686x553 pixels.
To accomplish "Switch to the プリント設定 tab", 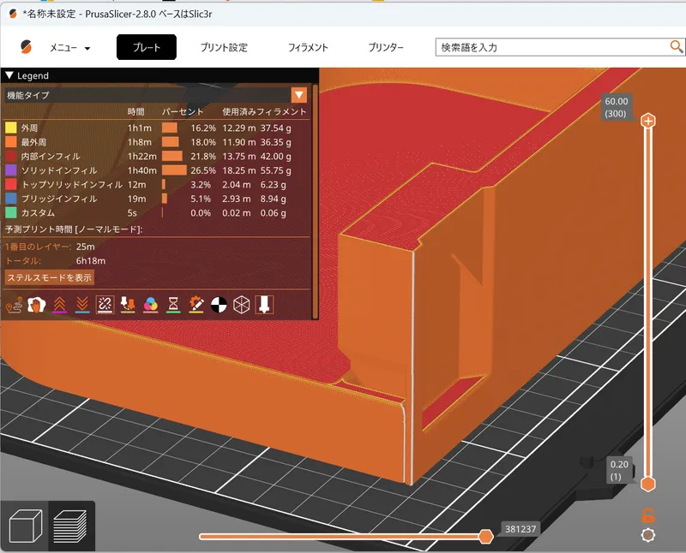I will tap(224, 48).
